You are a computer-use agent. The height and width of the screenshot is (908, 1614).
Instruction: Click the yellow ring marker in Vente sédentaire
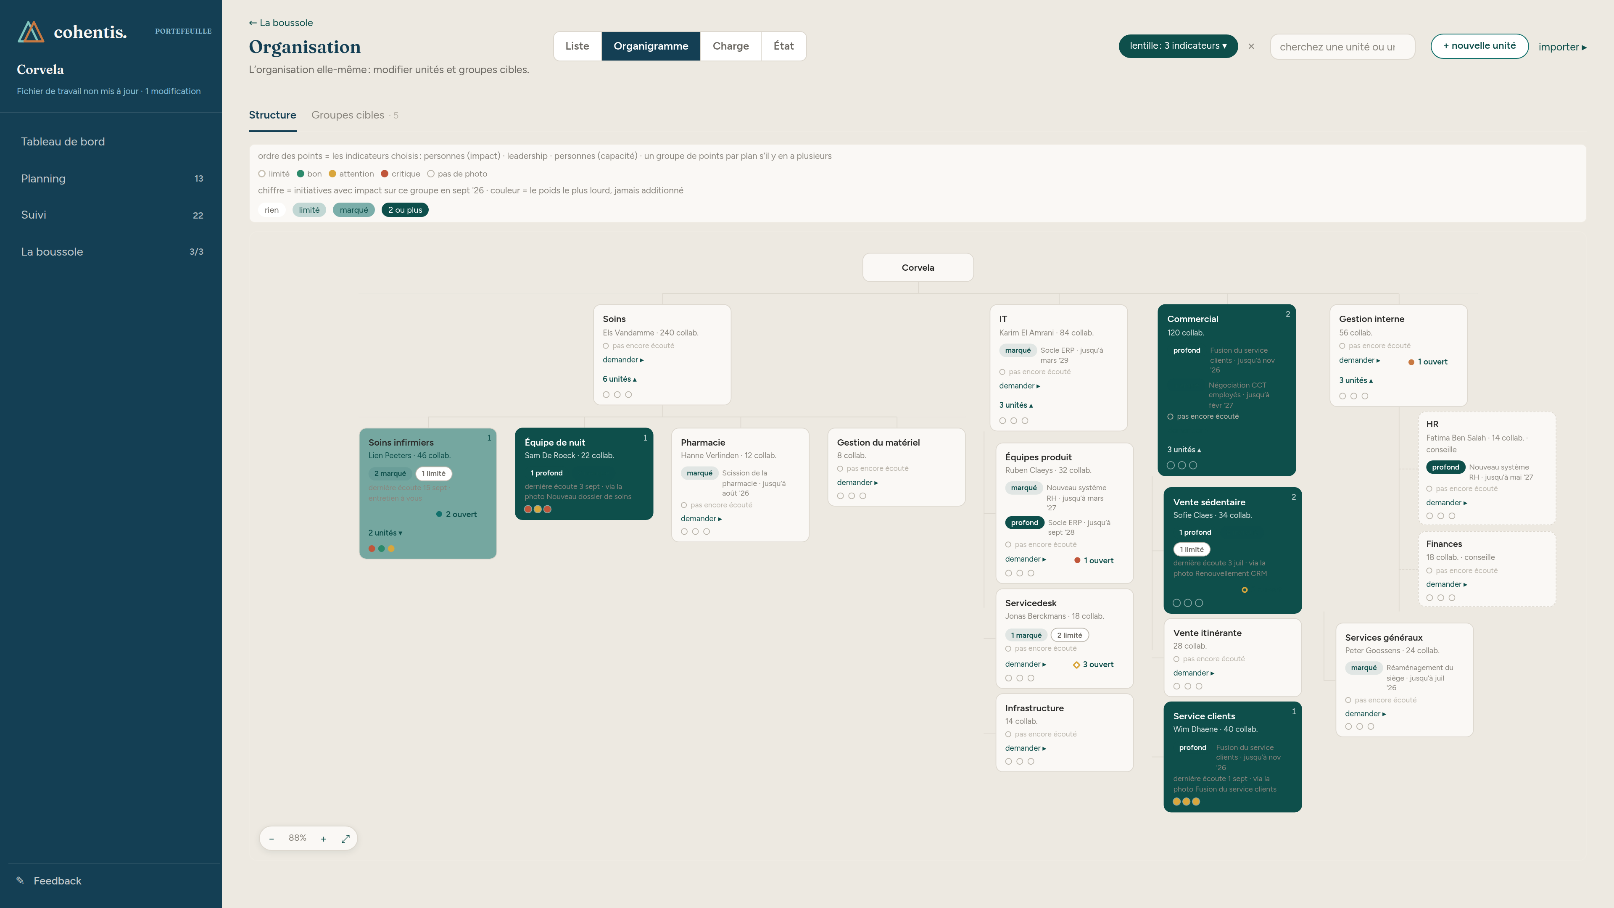[x=1244, y=590]
